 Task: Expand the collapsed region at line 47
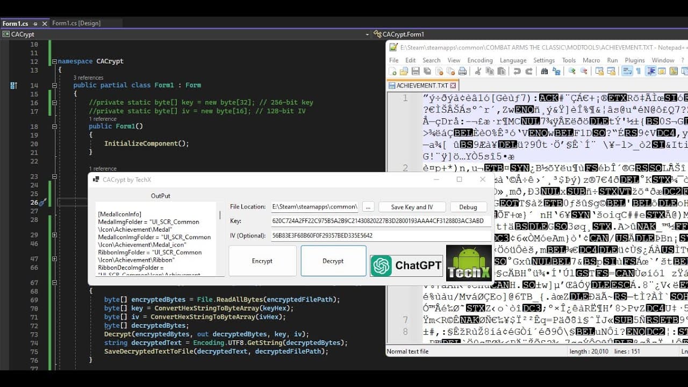point(54,259)
